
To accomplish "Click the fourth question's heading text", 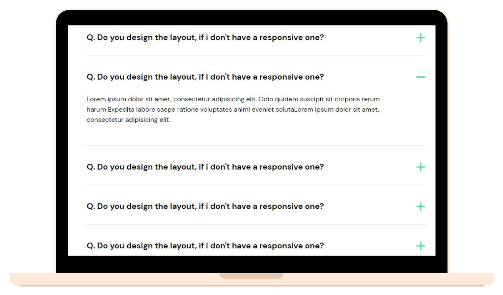I will pos(205,206).
